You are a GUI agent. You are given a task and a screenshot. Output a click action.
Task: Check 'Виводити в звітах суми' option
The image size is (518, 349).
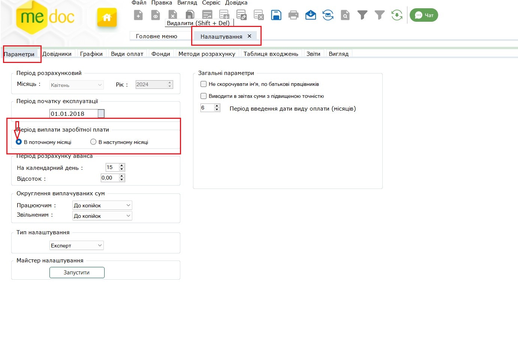tap(204, 96)
